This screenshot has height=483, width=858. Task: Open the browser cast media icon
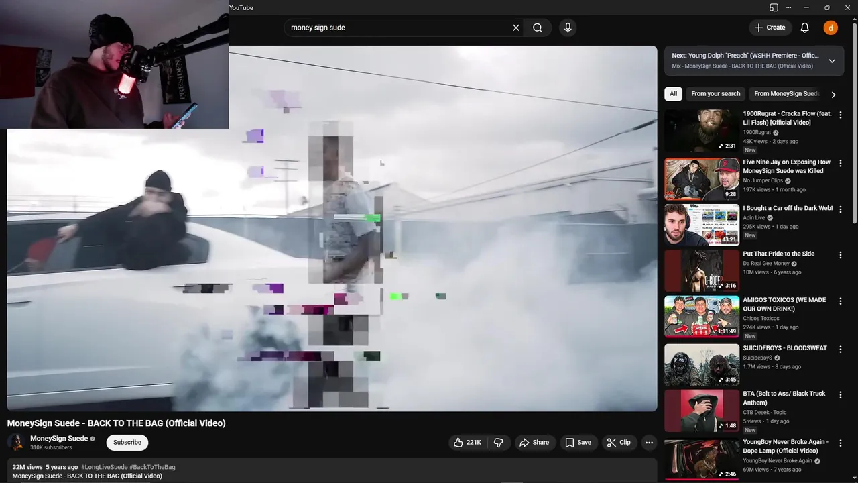point(774,7)
